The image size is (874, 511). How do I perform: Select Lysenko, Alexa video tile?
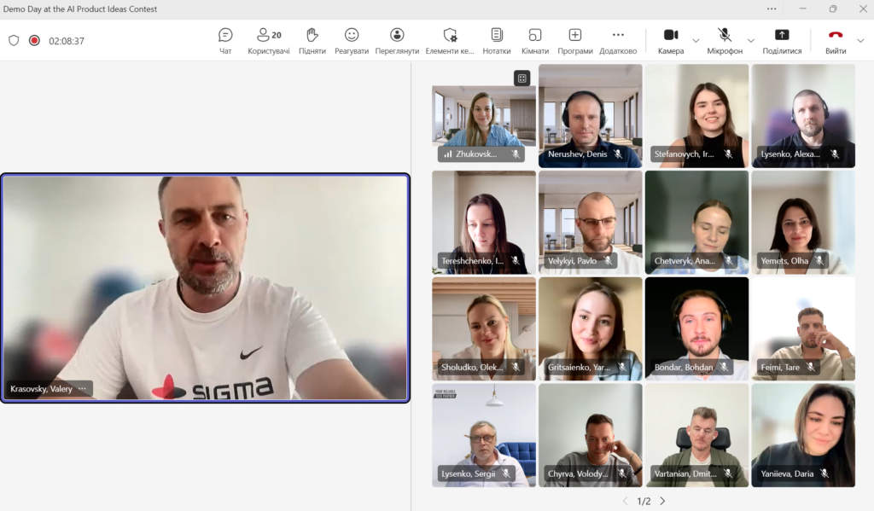click(803, 116)
